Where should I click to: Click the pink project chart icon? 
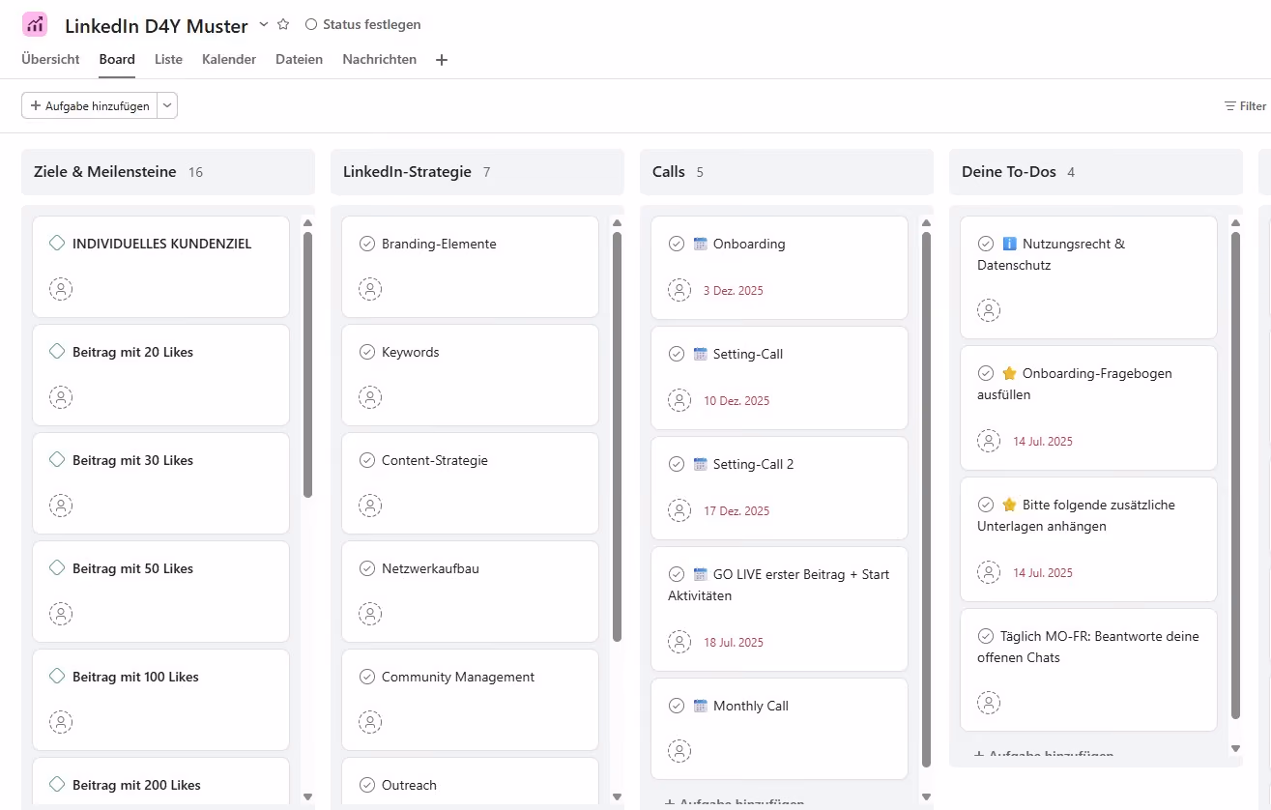coord(35,24)
